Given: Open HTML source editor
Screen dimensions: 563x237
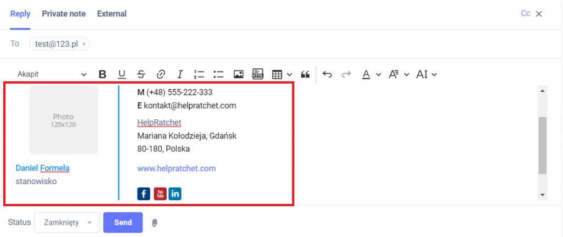Looking at the screenshot, I should 257,74.
